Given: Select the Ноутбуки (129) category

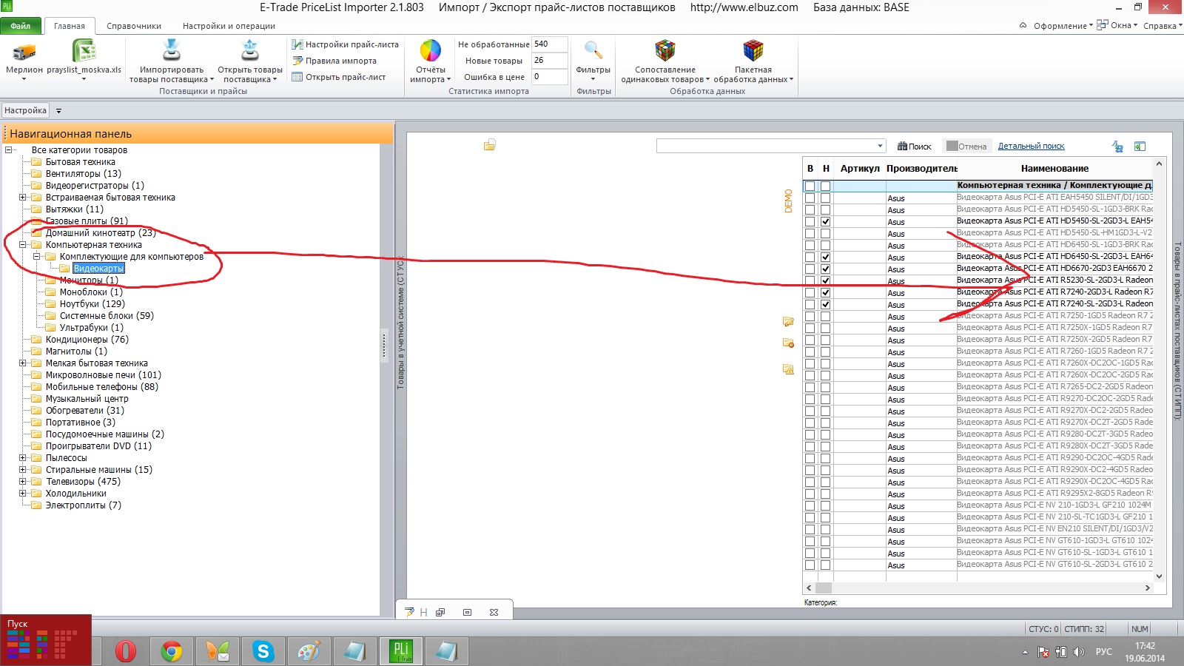Looking at the screenshot, I should pos(92,304).
